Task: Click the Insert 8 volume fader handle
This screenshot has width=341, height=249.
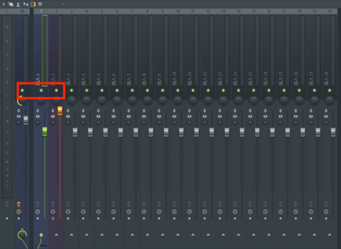Action: point(151,133)
